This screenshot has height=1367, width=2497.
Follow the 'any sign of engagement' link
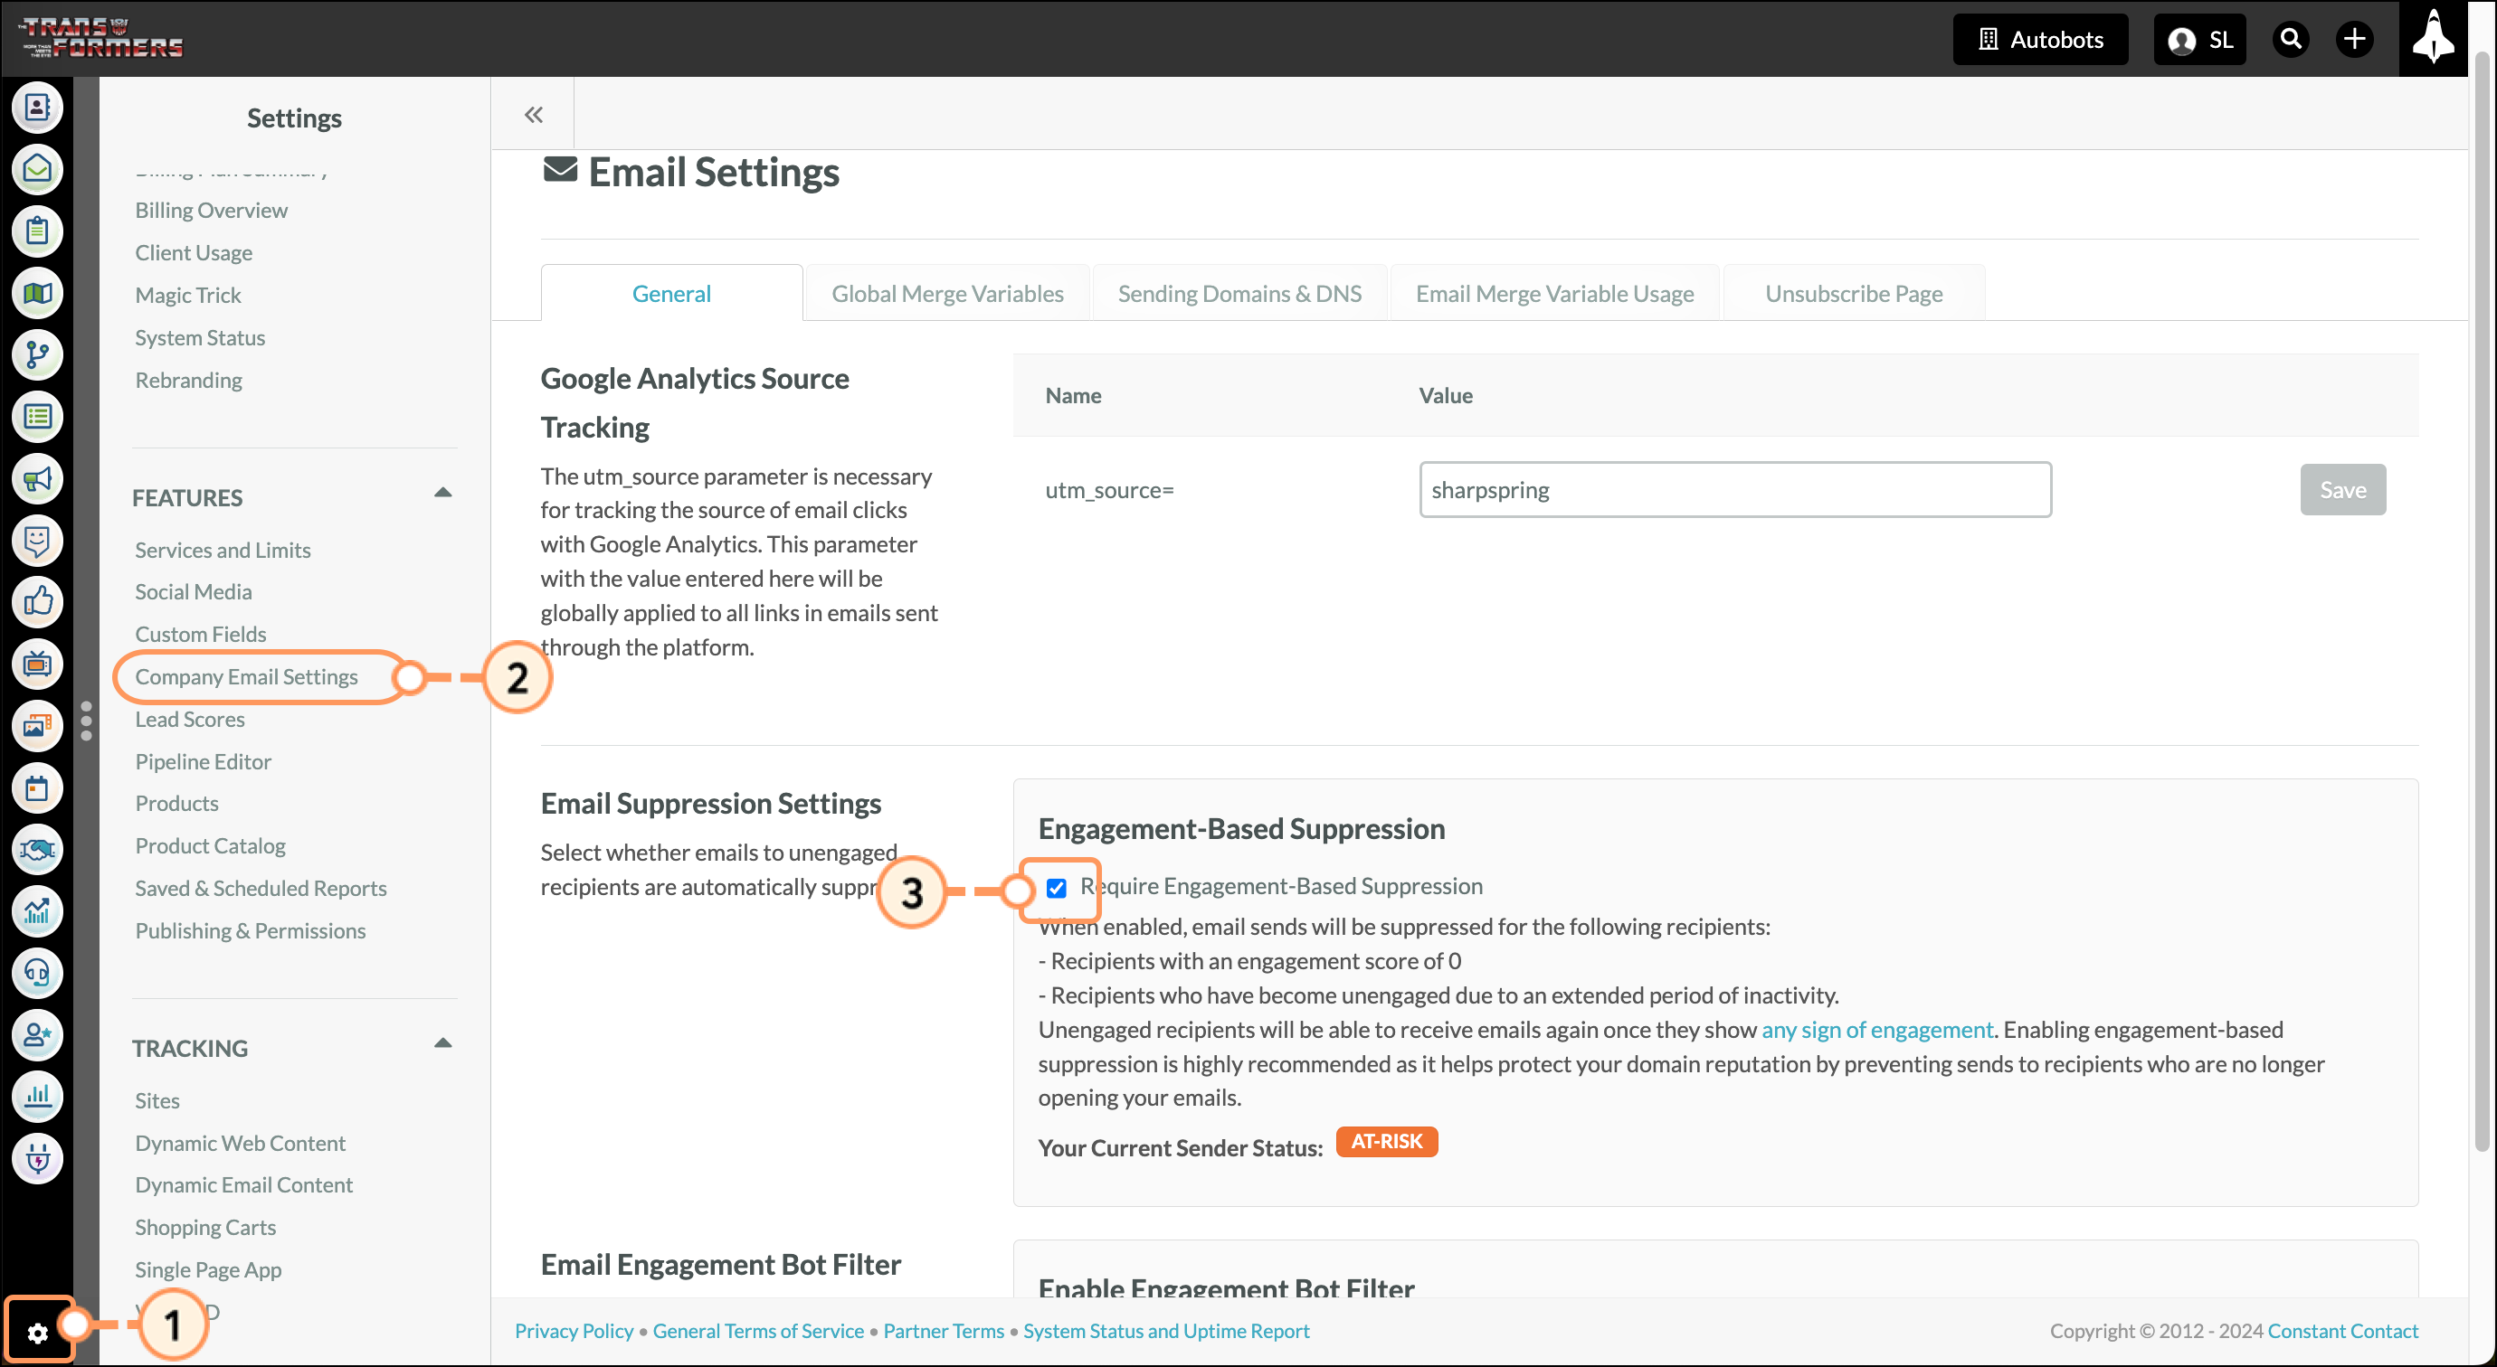pos(1876,1030)
